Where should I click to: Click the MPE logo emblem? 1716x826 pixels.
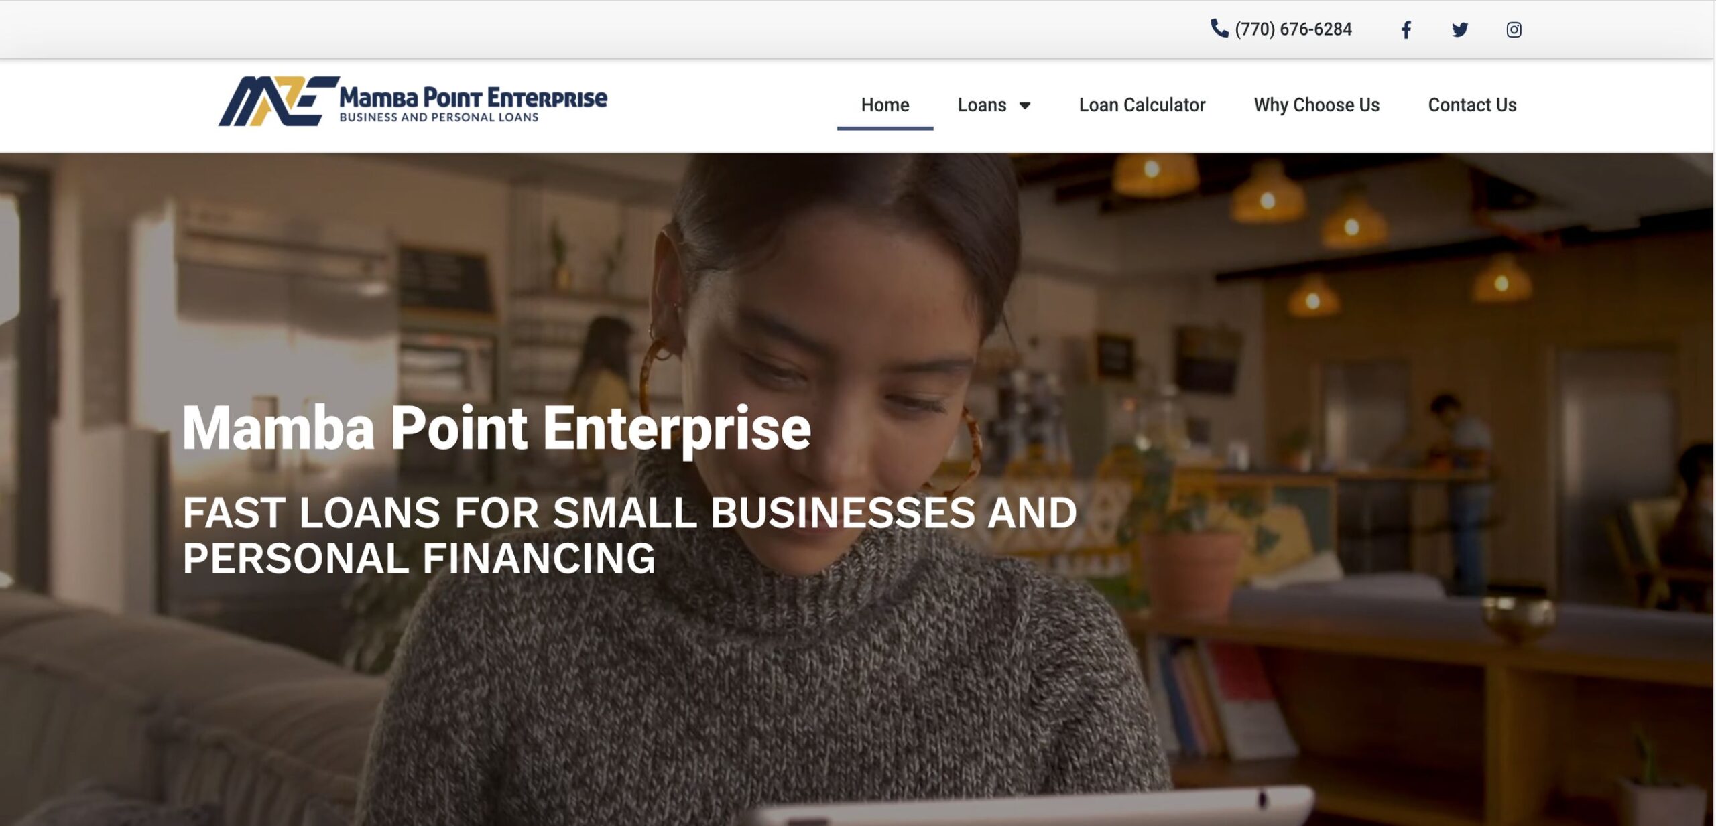pyautogui.click(x=278, y=101)
